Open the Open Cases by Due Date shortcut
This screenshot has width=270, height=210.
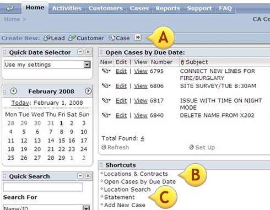[x=140, y=182]
